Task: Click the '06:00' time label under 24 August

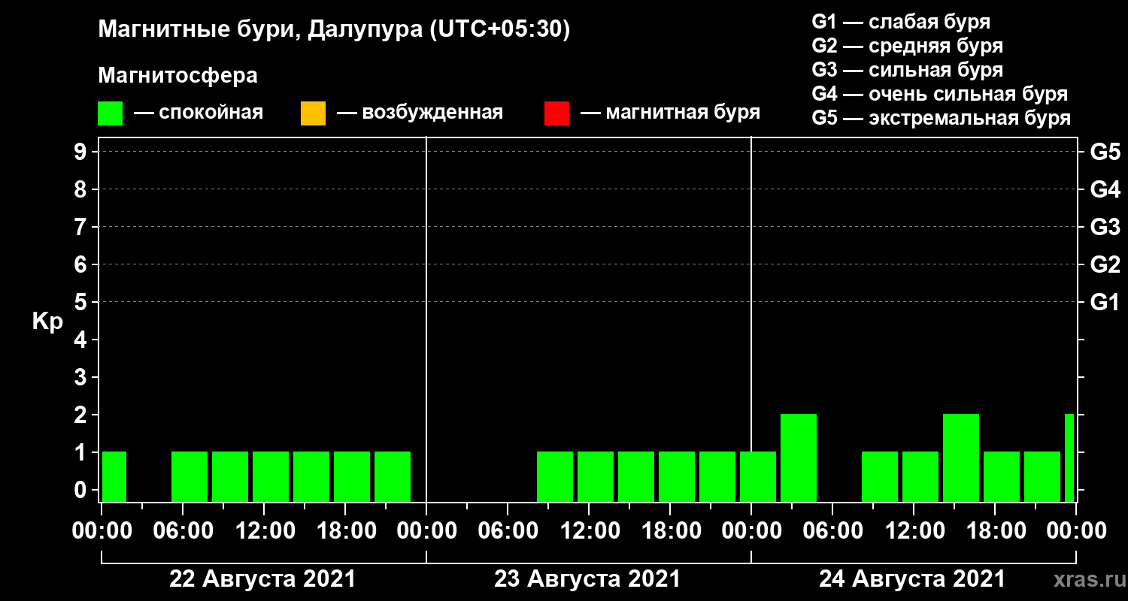Action: (832, 531)
